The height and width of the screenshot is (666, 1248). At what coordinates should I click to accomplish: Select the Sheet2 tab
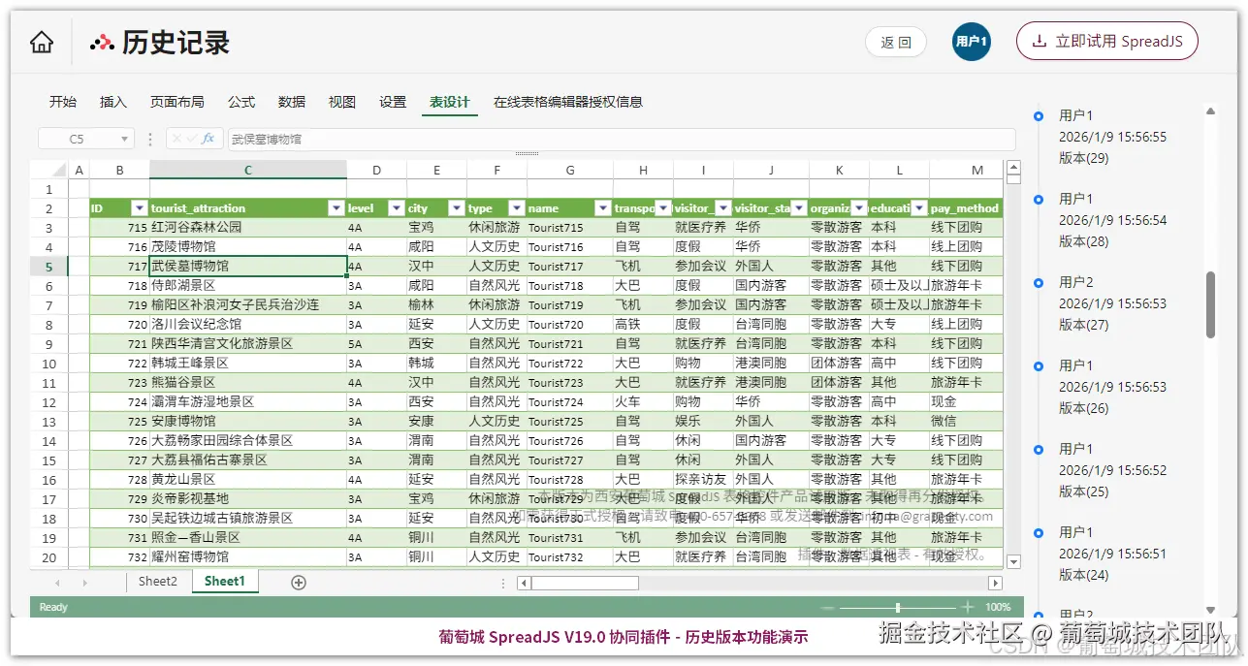tap(156, 582)
